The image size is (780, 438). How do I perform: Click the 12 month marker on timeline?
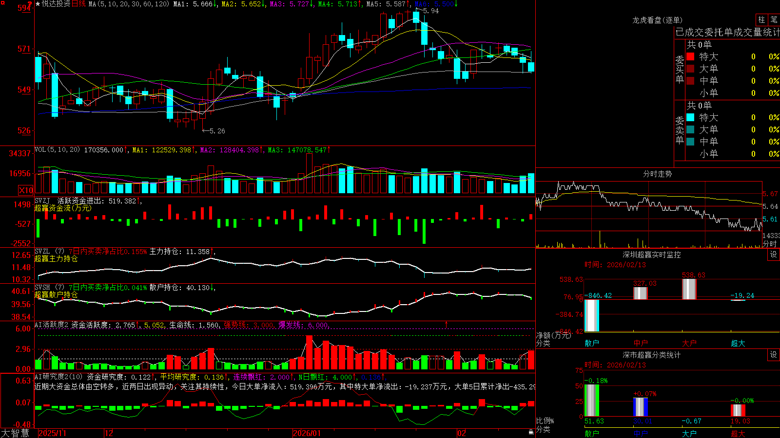[x=109, y=433]
